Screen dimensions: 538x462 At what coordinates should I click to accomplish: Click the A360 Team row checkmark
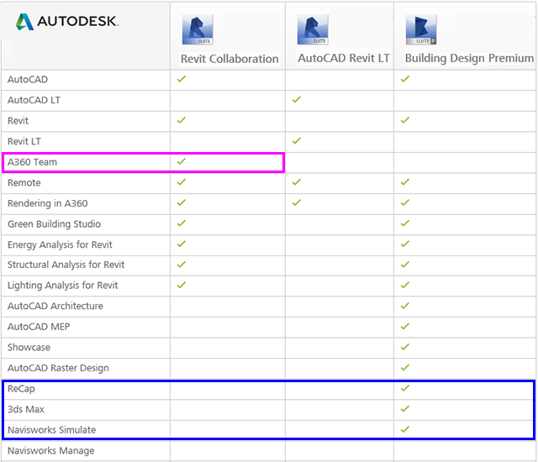pyautogui.click(x=182, y=161)
